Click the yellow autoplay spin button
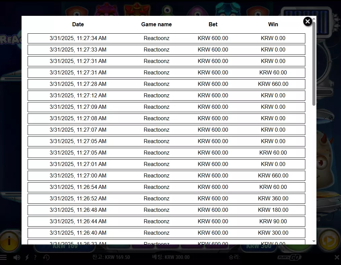The width and height of the screenshot is (341, 265). click(329, 241)
